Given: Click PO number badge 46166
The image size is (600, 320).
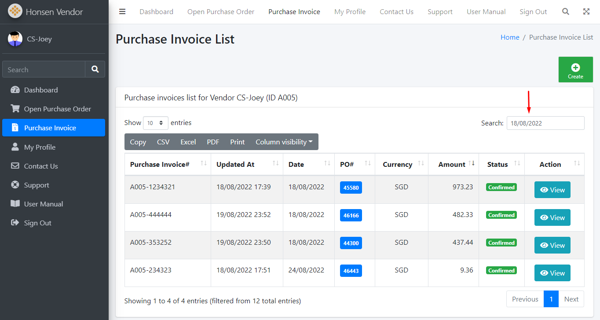Looking at the screenshot, I should (x=351, y=215).
